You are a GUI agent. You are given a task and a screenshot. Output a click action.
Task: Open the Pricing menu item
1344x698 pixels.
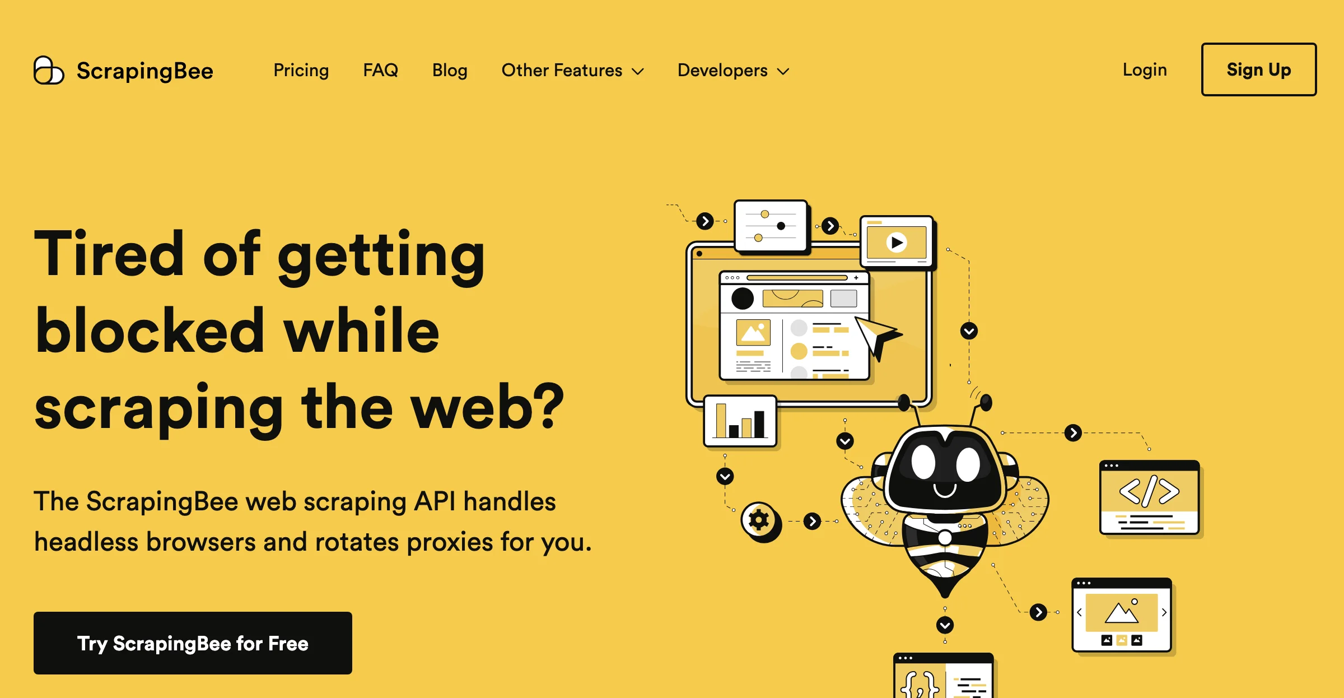click(301, 70)
